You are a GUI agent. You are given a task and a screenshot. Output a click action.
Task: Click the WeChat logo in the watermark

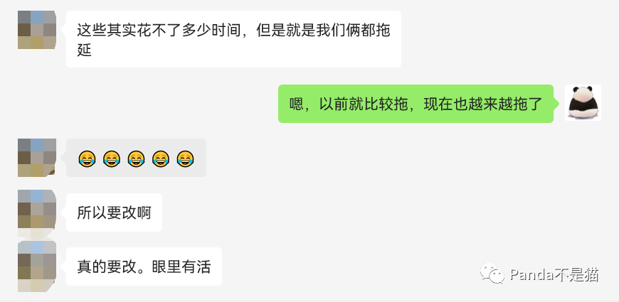pos(492,274)
